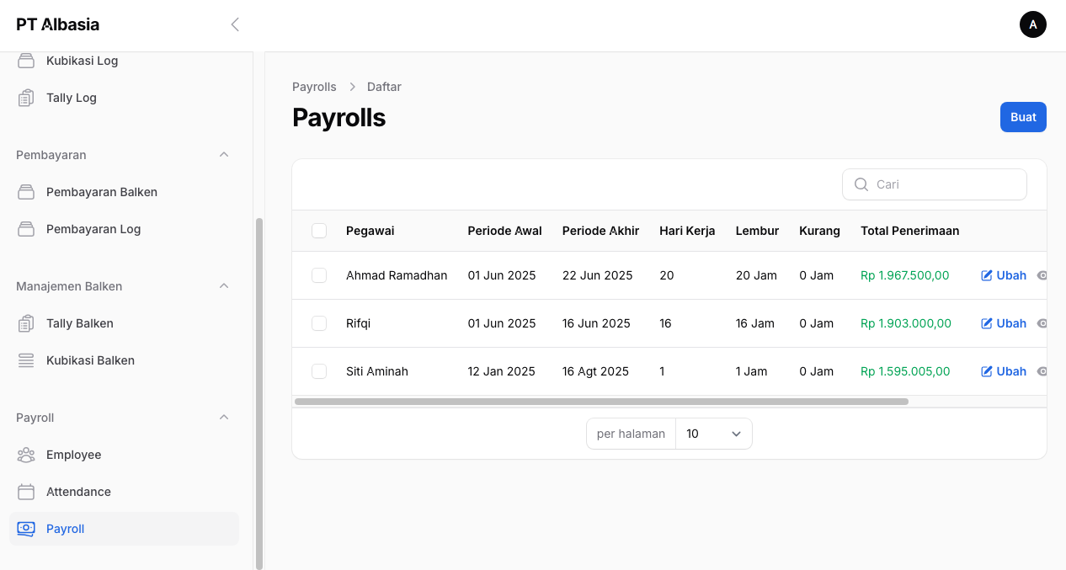1066x570 pixels.
Task: Click the Kubikasi Log sidebar icon
Action: click(x=26, y=61)
